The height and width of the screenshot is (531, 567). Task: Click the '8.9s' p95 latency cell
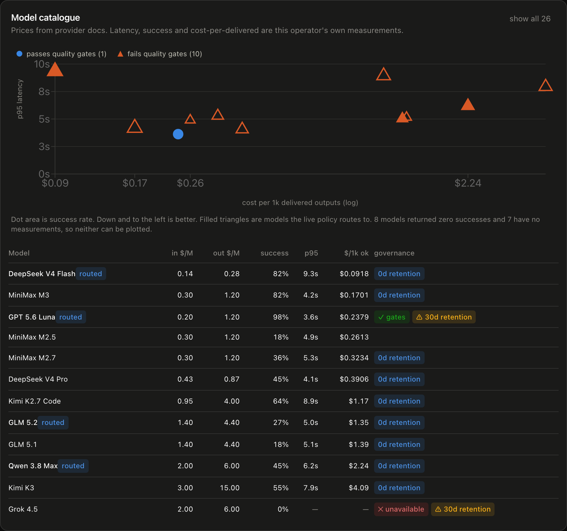(311, 401)
